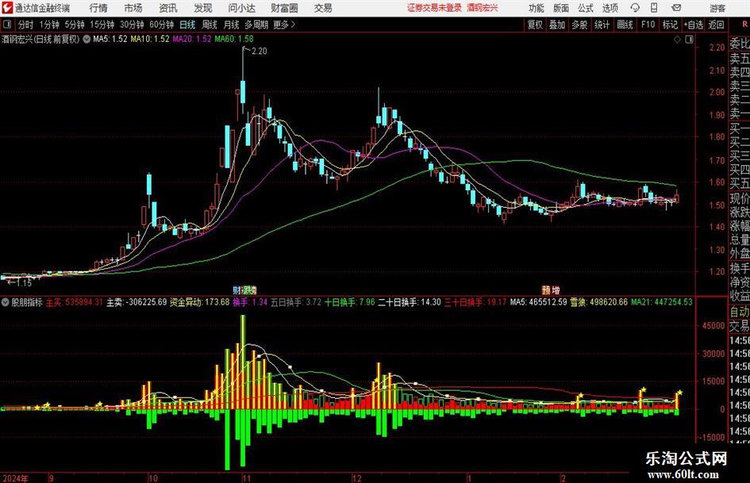Click the MA5: 1.52 indicator value

point(110,39)
